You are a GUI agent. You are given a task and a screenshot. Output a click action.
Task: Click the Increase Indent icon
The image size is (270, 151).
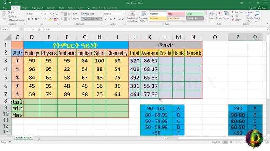tap(78, 19)
